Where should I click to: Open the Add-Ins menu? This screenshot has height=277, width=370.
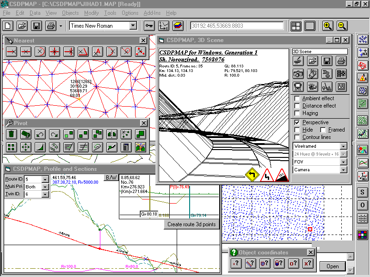tap(152, 13)
